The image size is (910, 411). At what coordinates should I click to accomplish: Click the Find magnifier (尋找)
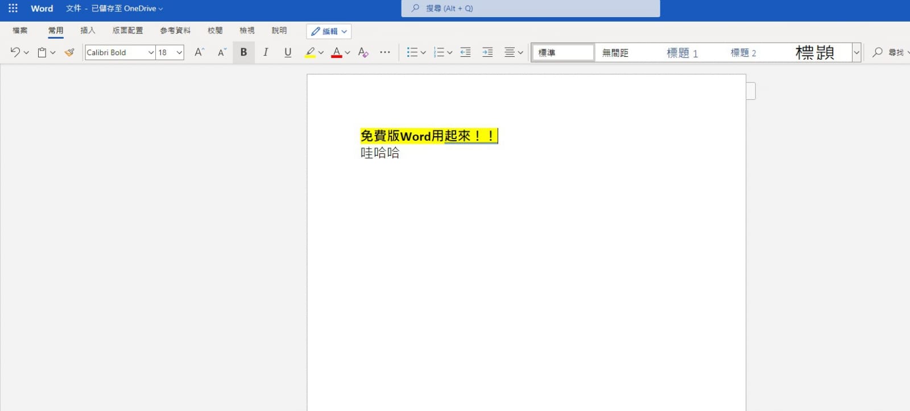878,52
